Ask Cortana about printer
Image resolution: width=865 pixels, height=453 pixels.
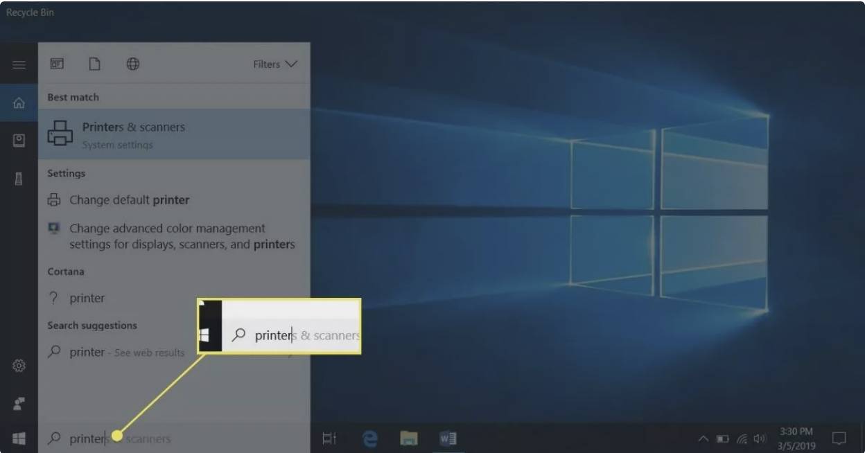(x=87, y=299)
